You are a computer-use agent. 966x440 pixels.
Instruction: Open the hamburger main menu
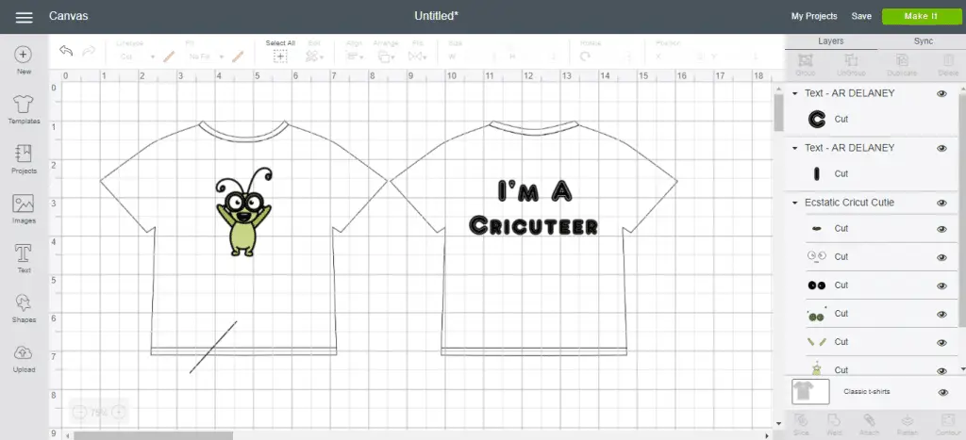(x=24, y=17)
